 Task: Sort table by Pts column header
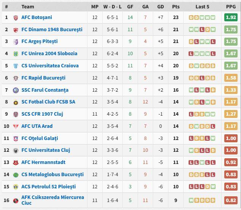coord(176,6)
